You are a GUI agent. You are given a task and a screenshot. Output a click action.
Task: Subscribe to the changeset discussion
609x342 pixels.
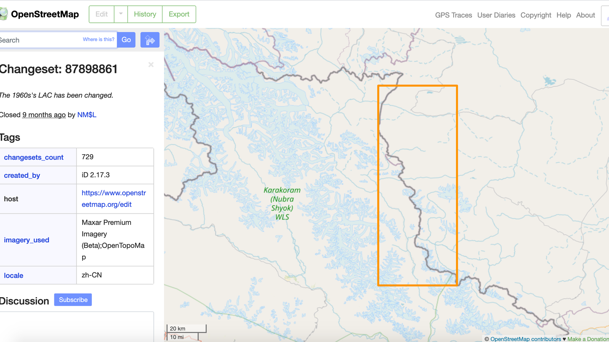pyautogui.click(x=73, y=299)
